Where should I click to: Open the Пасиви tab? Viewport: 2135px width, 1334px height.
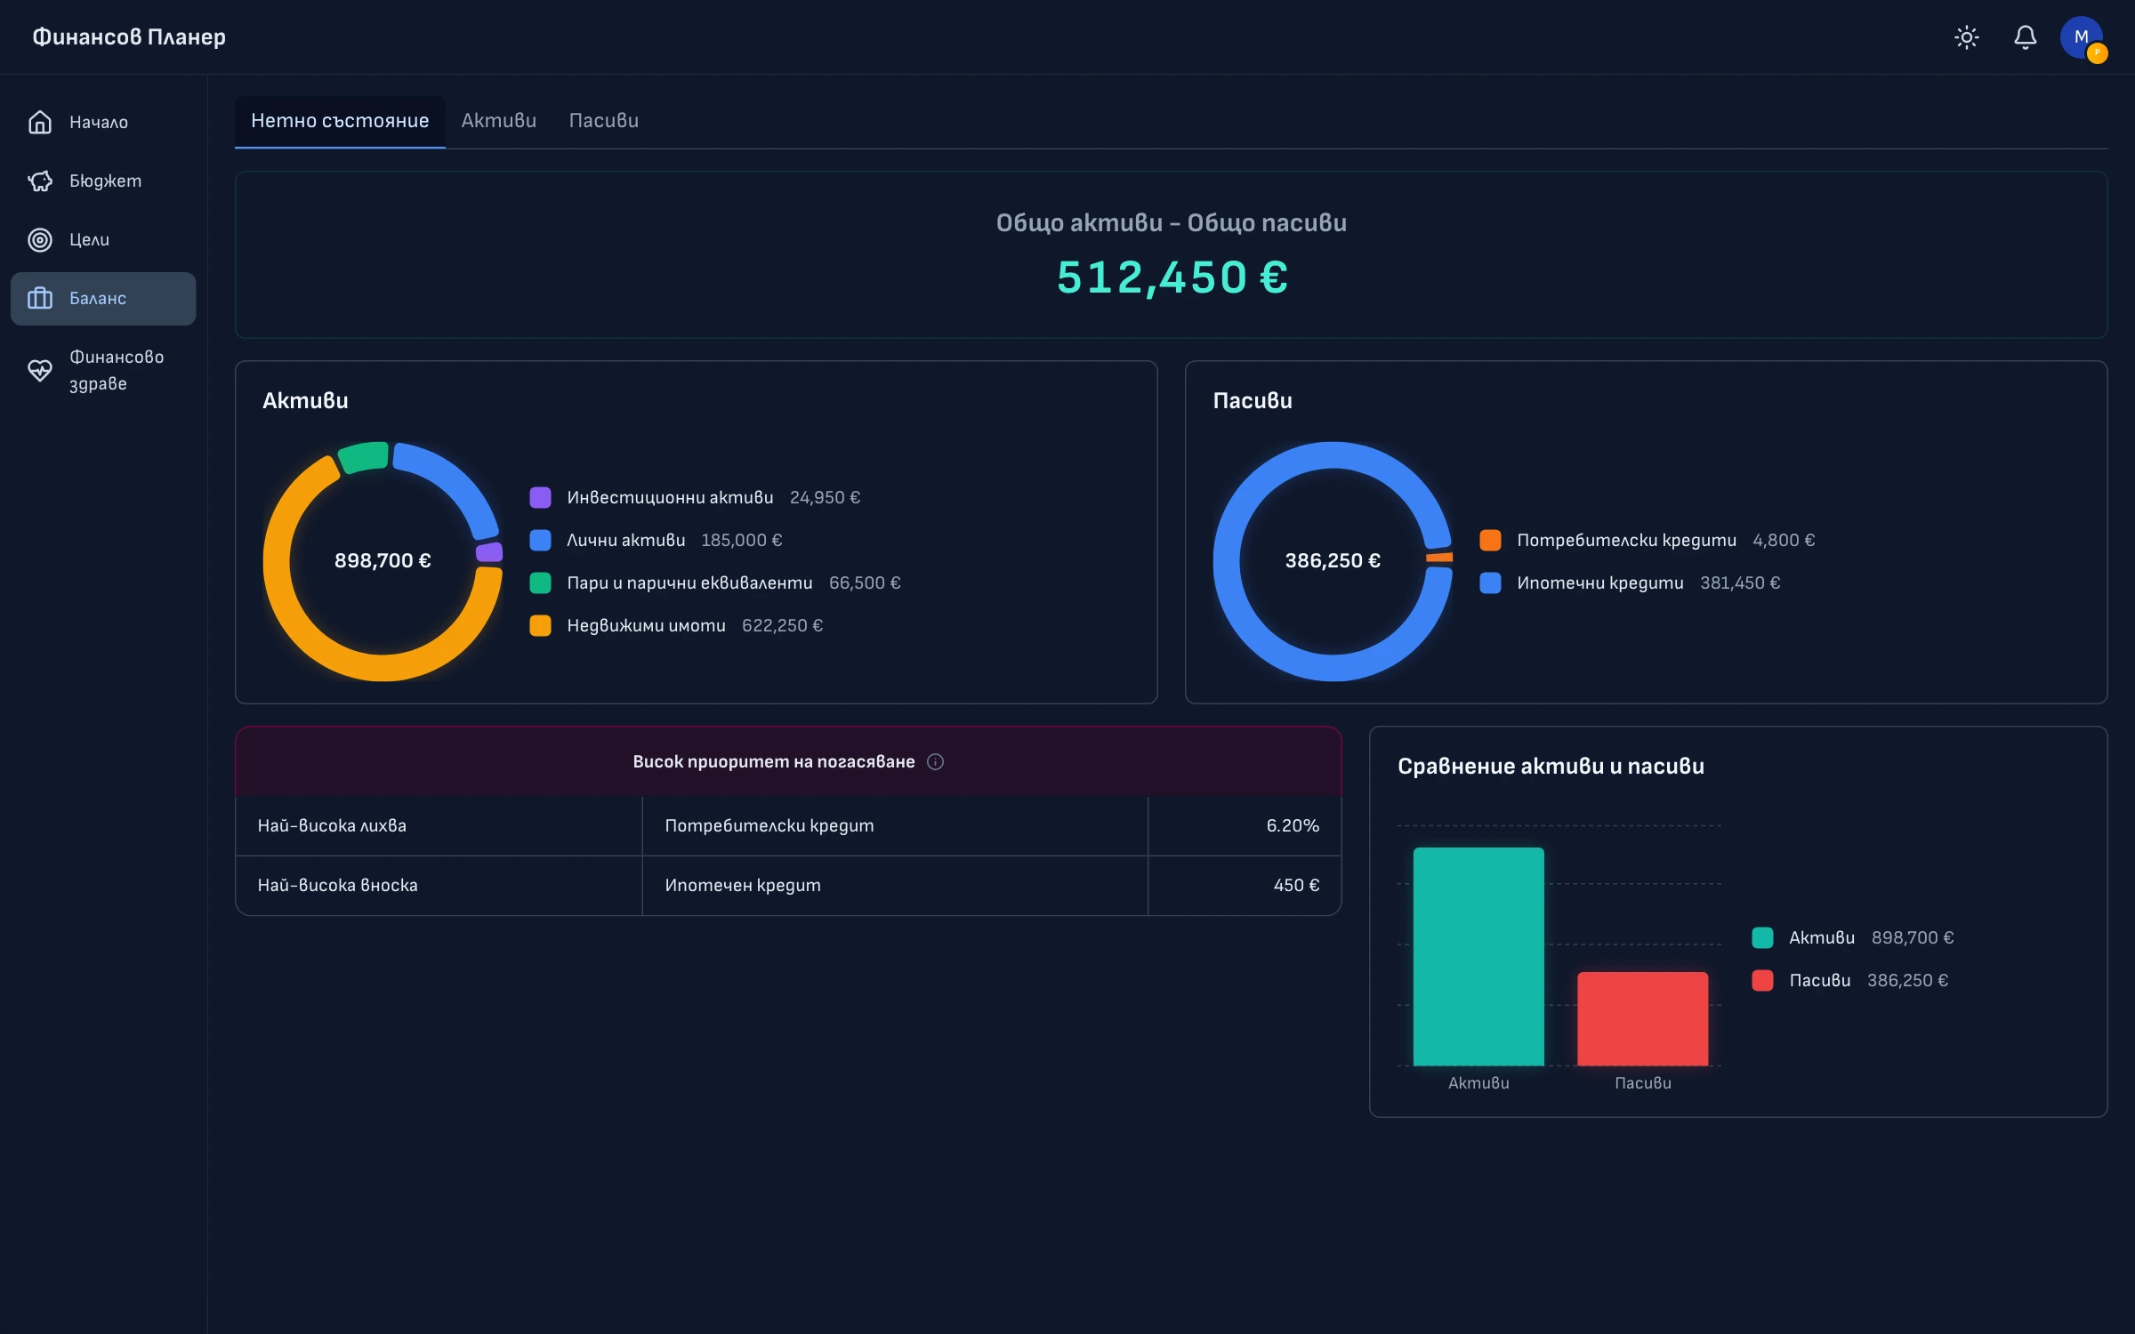point(604,121)
